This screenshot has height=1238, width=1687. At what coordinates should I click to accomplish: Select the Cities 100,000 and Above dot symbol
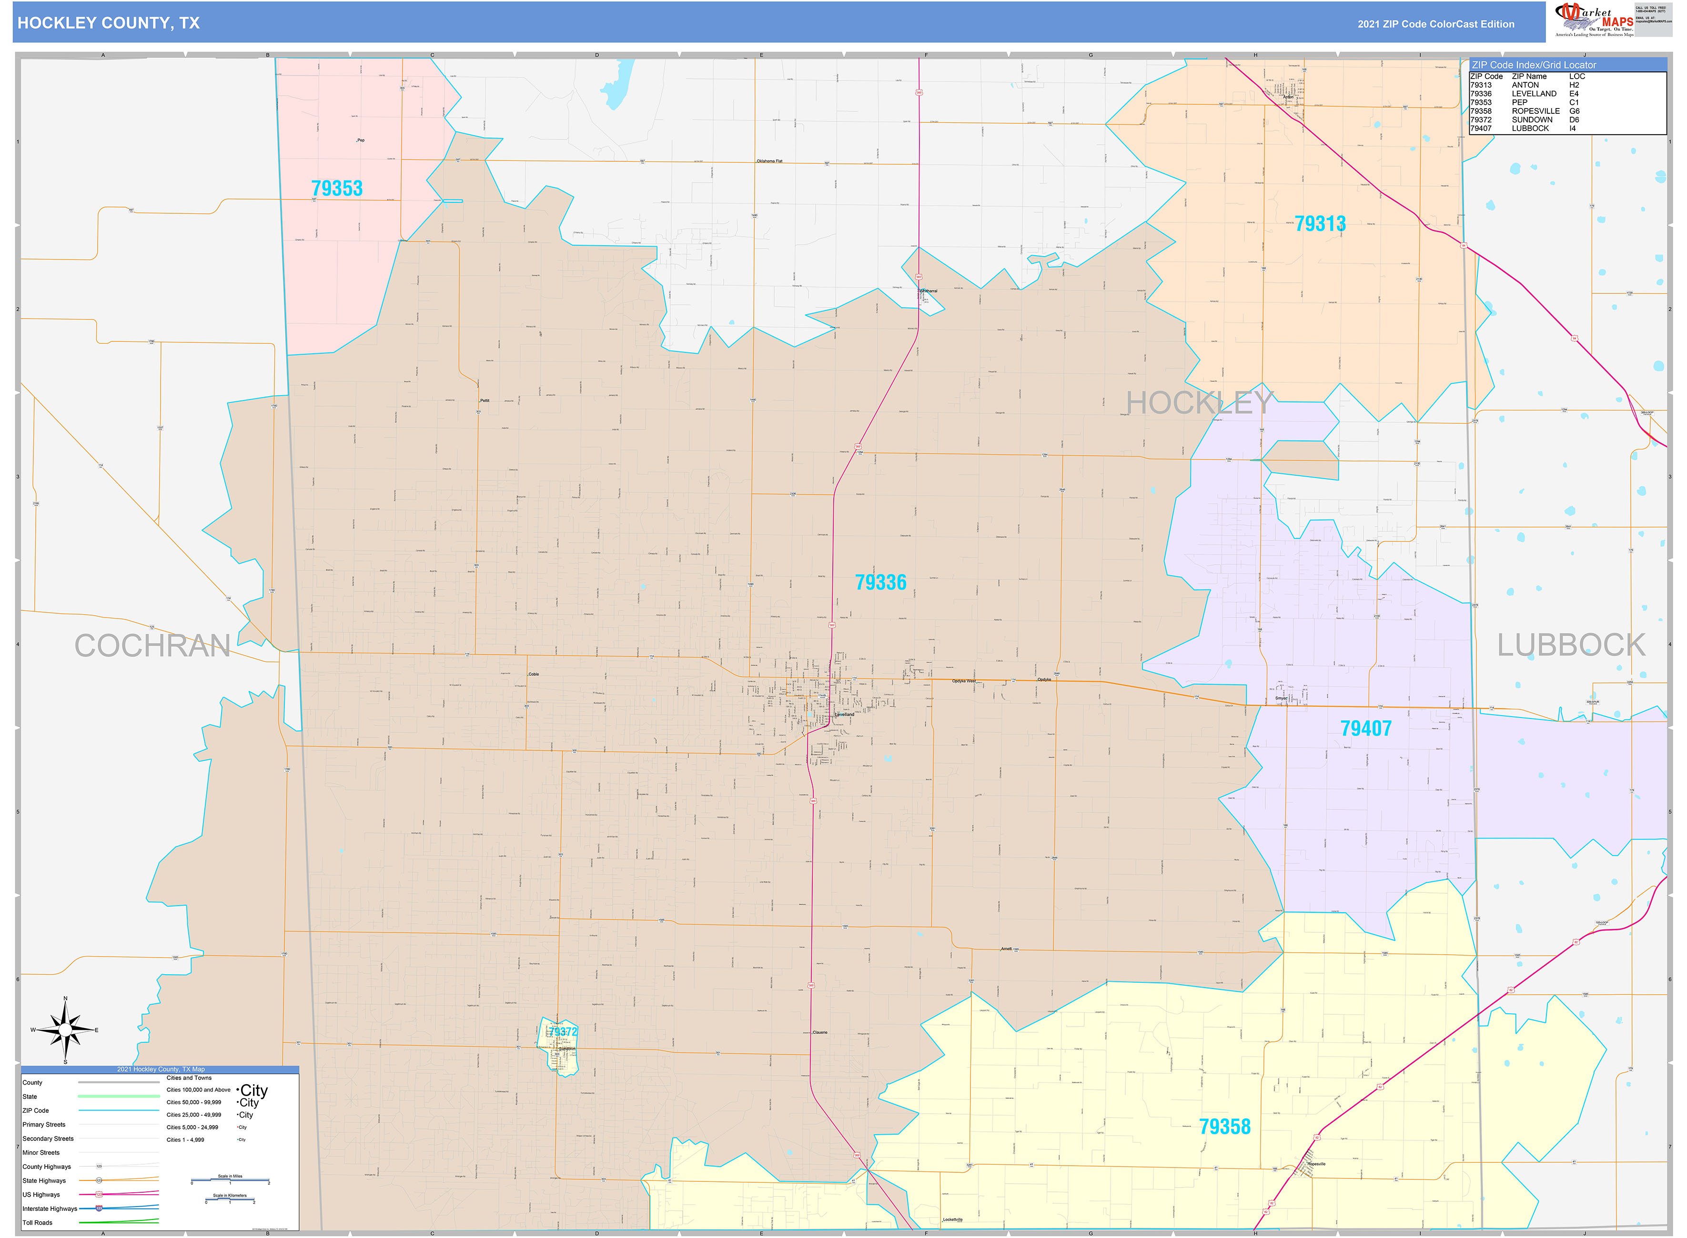[237, 1090]
